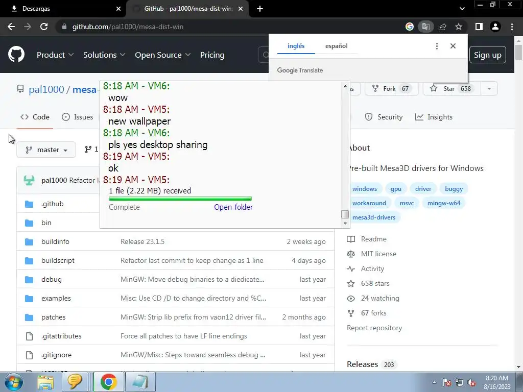
Task: Expand the Solutions menu
Action: [104, 55]
